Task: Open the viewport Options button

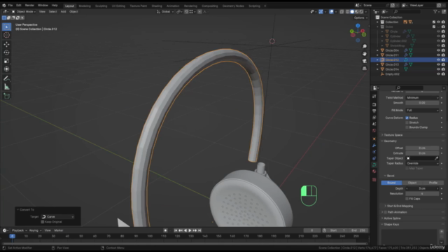Action: click(x=360, y=17)
